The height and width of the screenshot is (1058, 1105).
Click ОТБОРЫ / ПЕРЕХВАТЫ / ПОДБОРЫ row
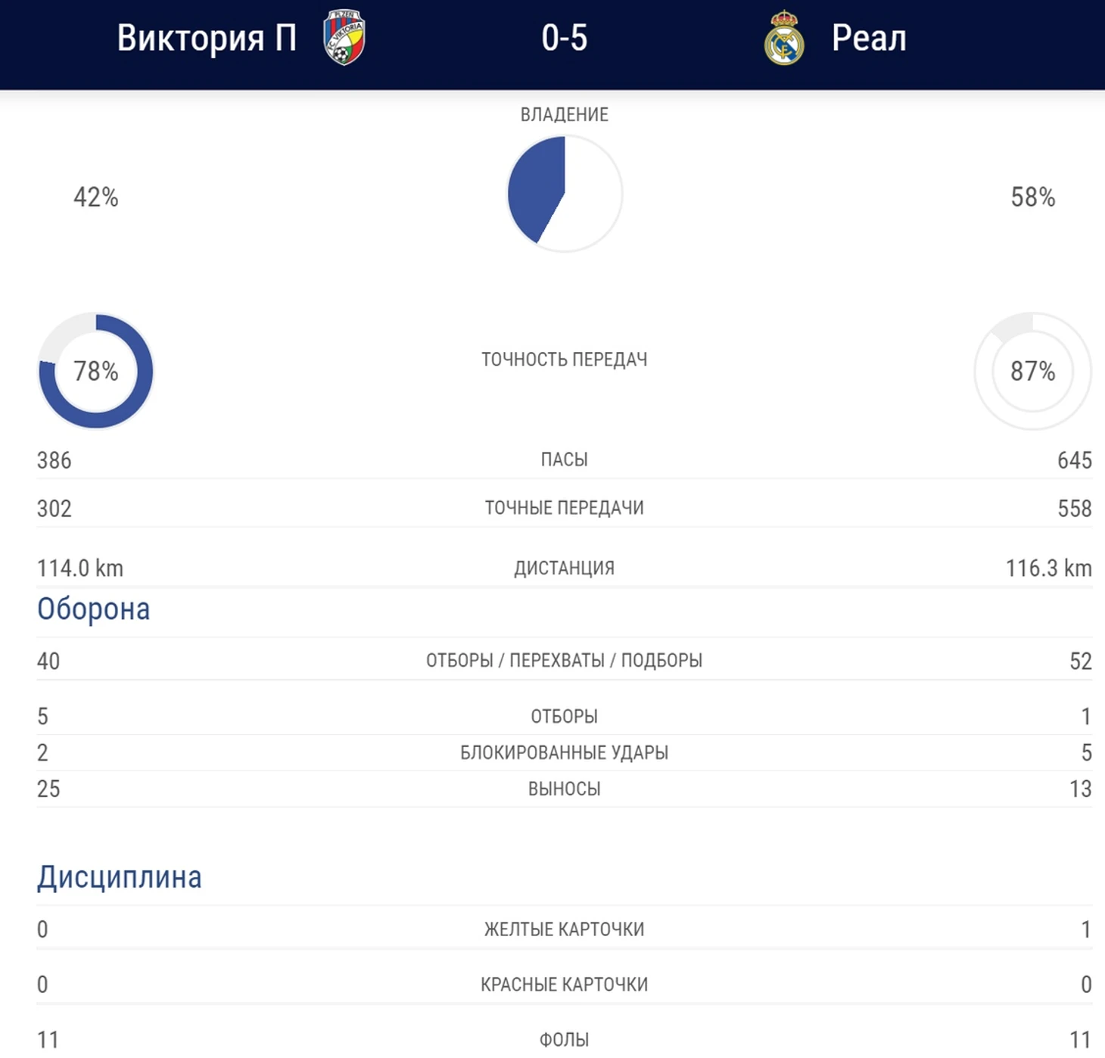(565, 660)
